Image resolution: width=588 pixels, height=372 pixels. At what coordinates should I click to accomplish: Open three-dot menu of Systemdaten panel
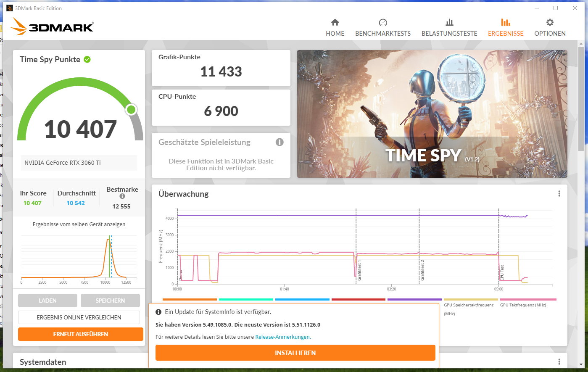point(559,362)
